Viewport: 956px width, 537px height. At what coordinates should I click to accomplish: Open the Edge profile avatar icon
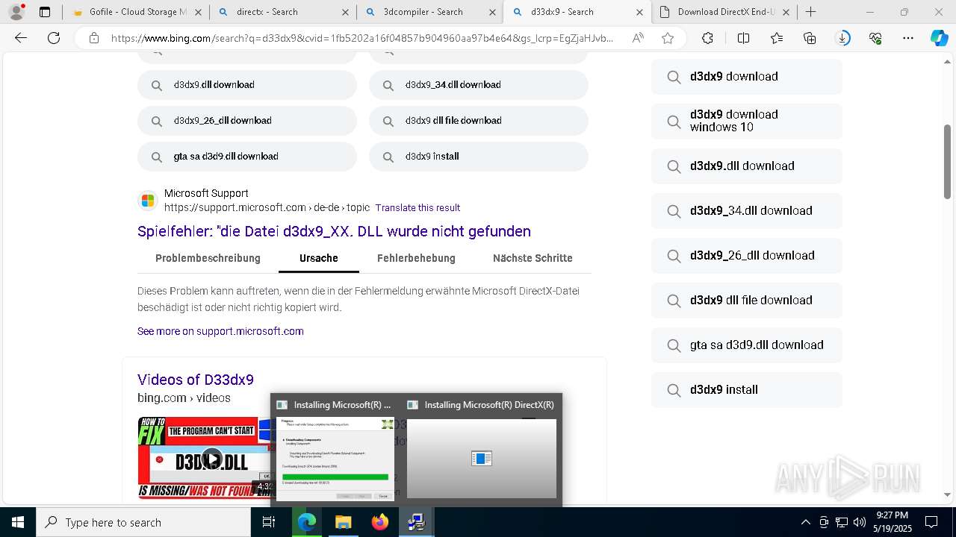(x=16, y=12)
